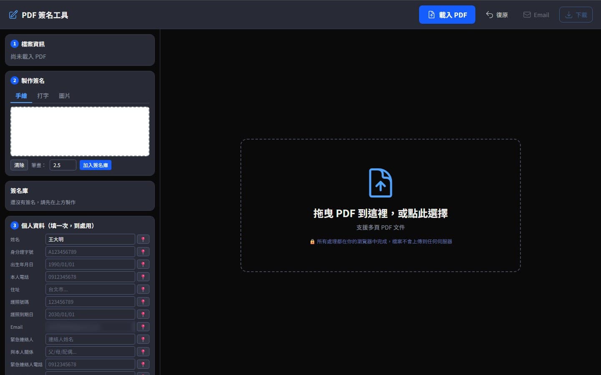Click the 載入 PDF button
601x375 pixels.
tap(447, 15)
